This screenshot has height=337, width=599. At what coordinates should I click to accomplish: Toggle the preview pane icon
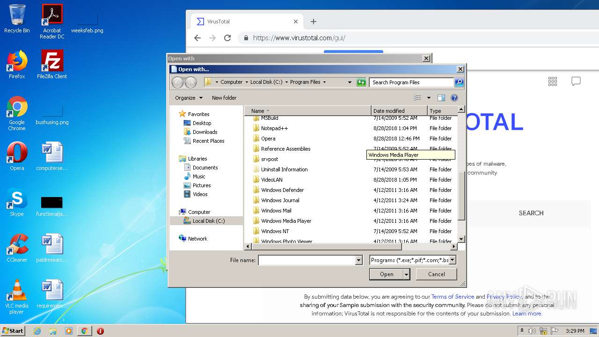coord(441,98)
